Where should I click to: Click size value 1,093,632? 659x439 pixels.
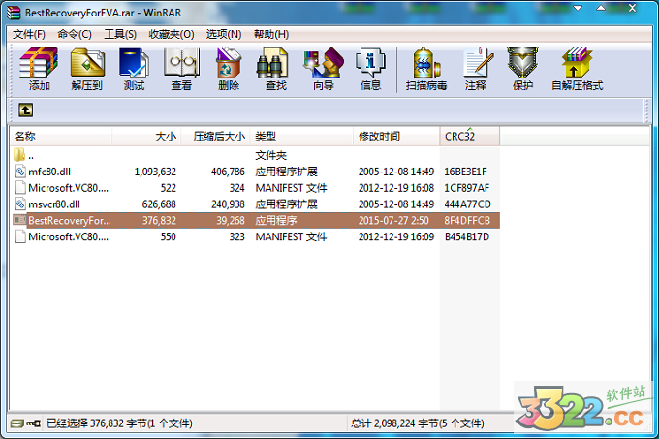pos(155,172)
